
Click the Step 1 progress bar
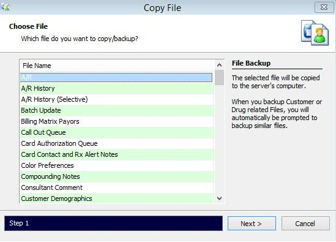click(113, 224)
